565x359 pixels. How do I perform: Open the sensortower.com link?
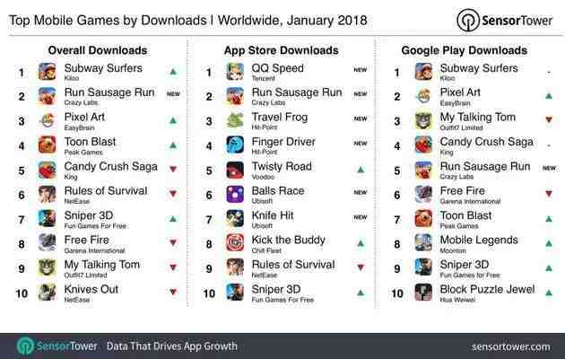click(x=510, y=346)
